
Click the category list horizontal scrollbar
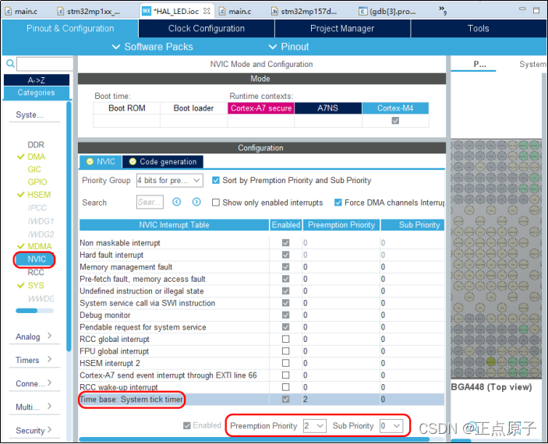[34, 311]
